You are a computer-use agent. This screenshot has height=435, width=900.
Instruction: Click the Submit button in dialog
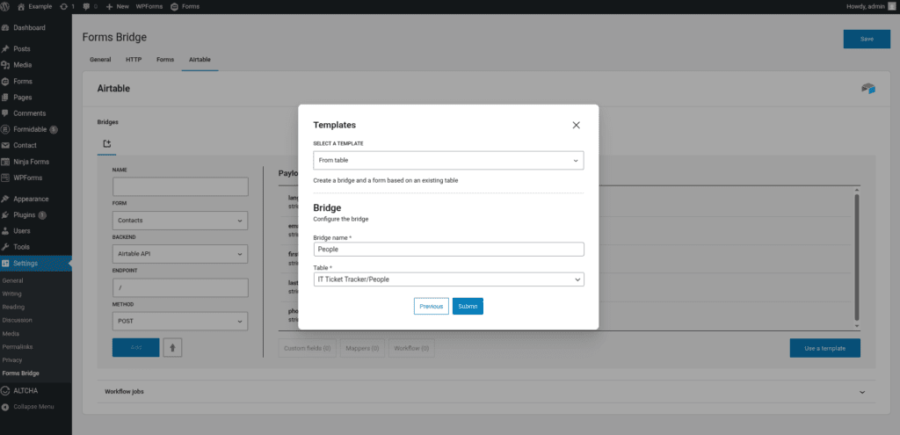coord(468,307)
